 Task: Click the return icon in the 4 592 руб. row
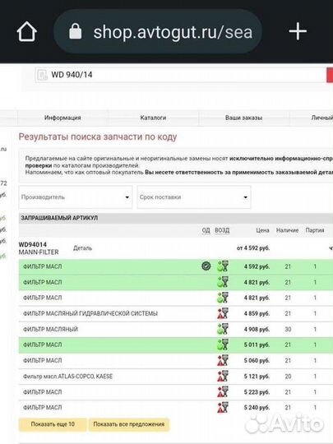pyautogui.click(x=223, y=266)
